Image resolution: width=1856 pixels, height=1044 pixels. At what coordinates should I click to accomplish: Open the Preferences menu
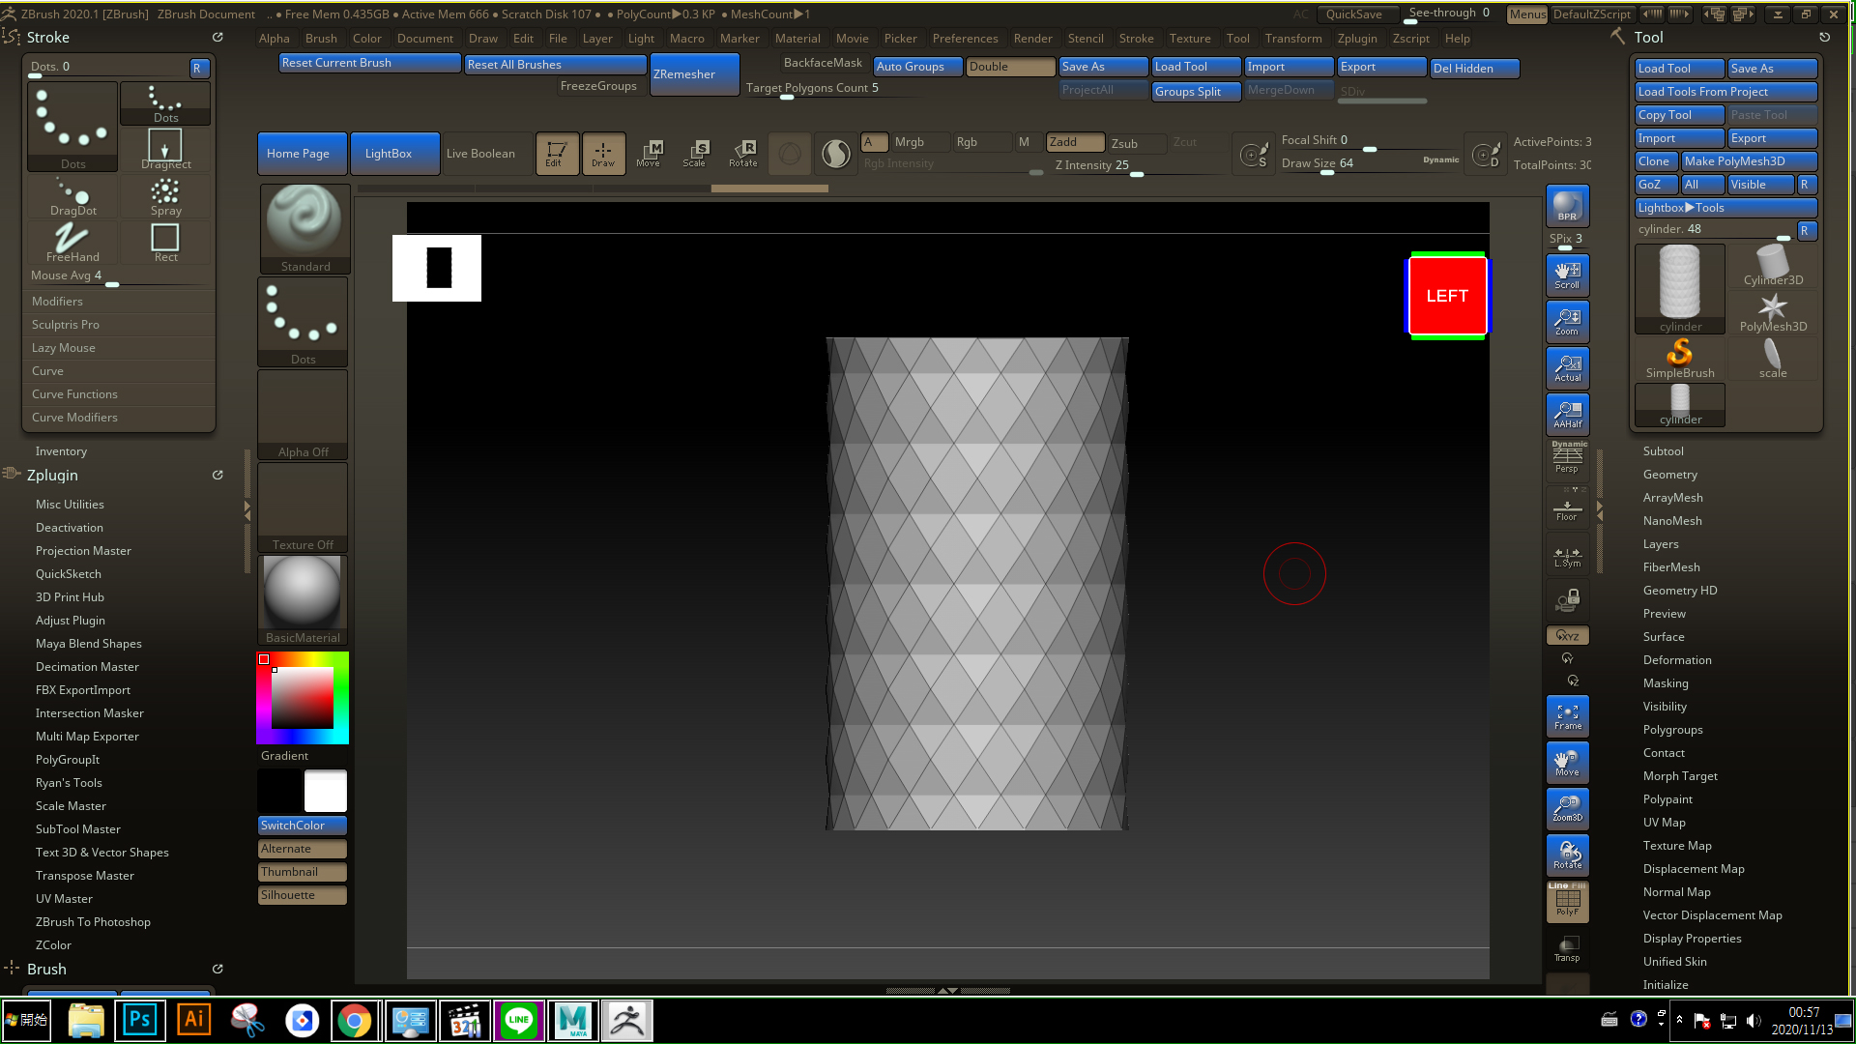click(x=964, y=39)
